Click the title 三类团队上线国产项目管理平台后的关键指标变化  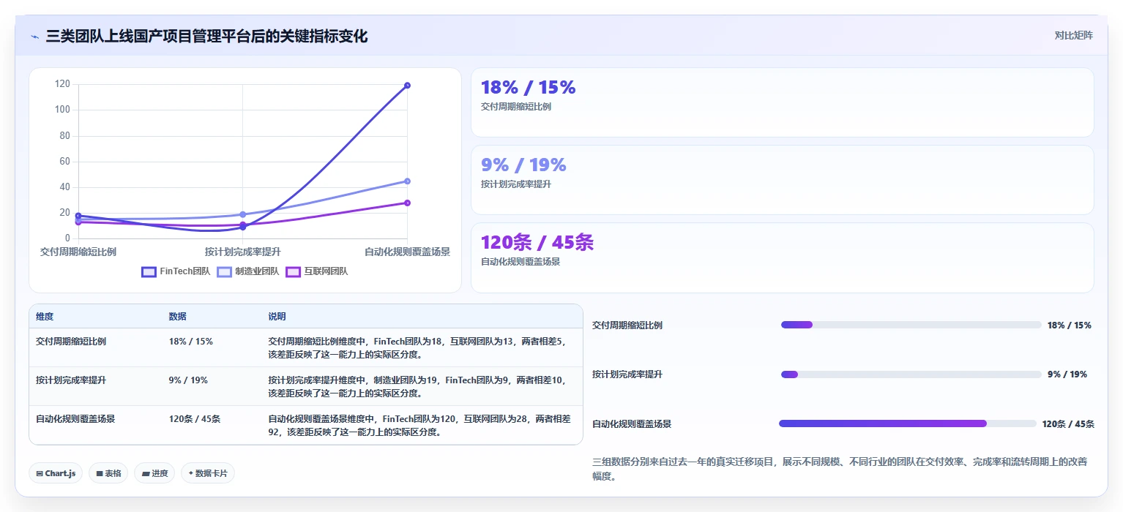[x=206, y=36]
